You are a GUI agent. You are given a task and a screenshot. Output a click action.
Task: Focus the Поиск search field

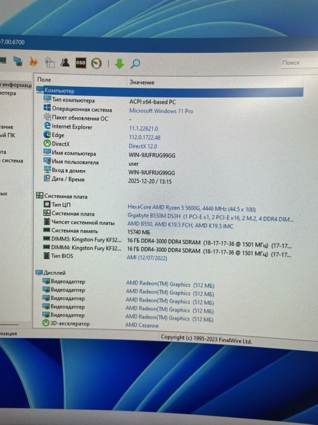click(x=299, y=63)
